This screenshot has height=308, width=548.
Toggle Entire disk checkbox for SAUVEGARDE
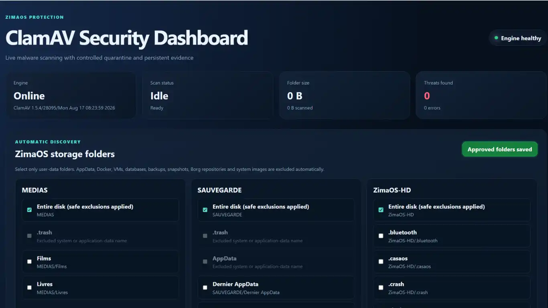(x=205, y=210)
